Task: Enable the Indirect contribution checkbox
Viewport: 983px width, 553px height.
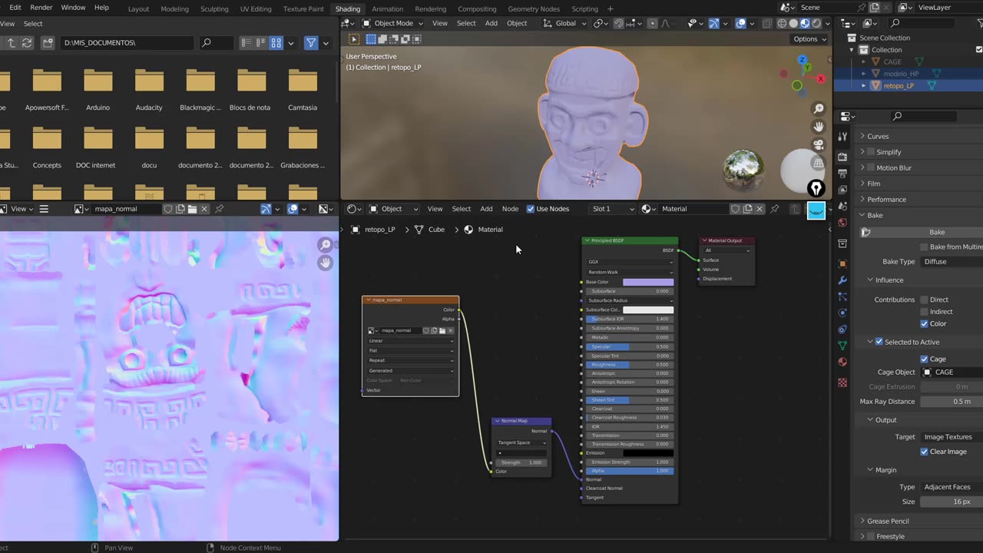Action: click(925, 312)
